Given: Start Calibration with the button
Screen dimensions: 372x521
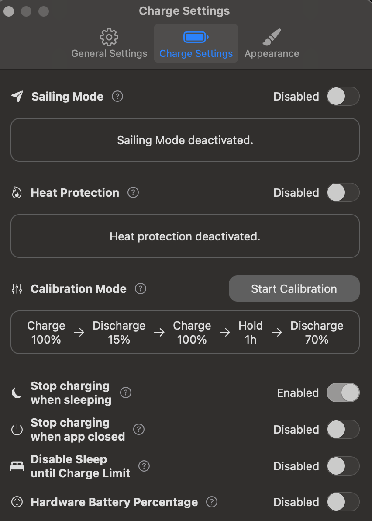Looking at the screenshot, I should click(294, 288).
